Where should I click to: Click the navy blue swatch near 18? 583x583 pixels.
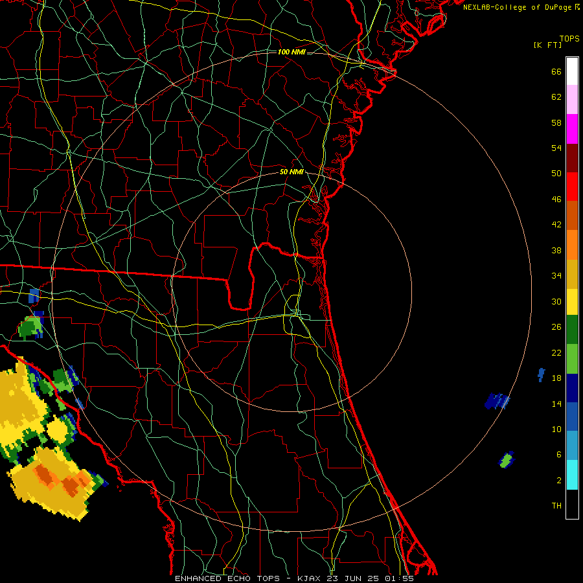click(572, 388)
